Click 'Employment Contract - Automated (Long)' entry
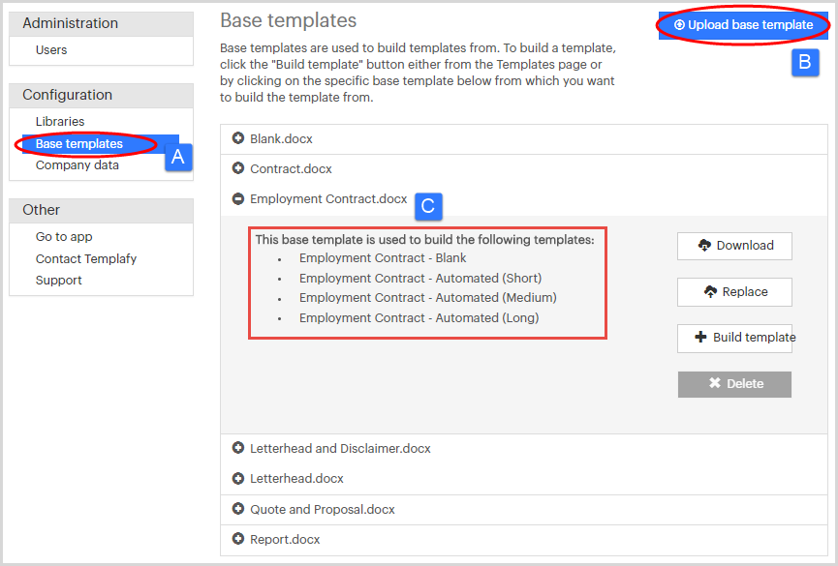838x566 pixels. click(419, 317)
